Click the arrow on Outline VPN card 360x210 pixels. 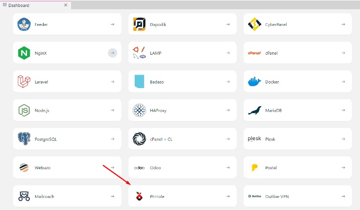[x=343, y=197]
